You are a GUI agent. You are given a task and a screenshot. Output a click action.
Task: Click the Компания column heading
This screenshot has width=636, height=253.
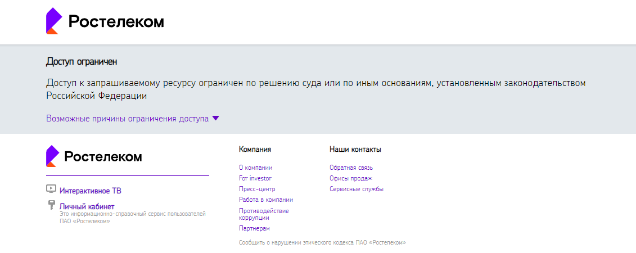coord(255,150)
